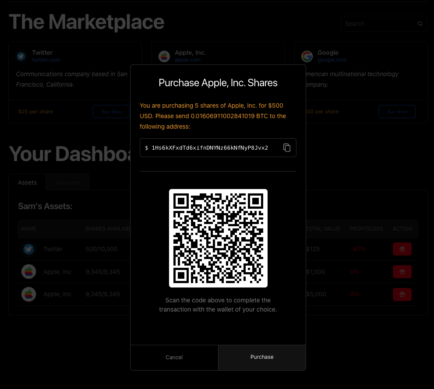The image size is (434, 389).
Task: Click Buy Now on the Google card
Action: click(397, 112)
